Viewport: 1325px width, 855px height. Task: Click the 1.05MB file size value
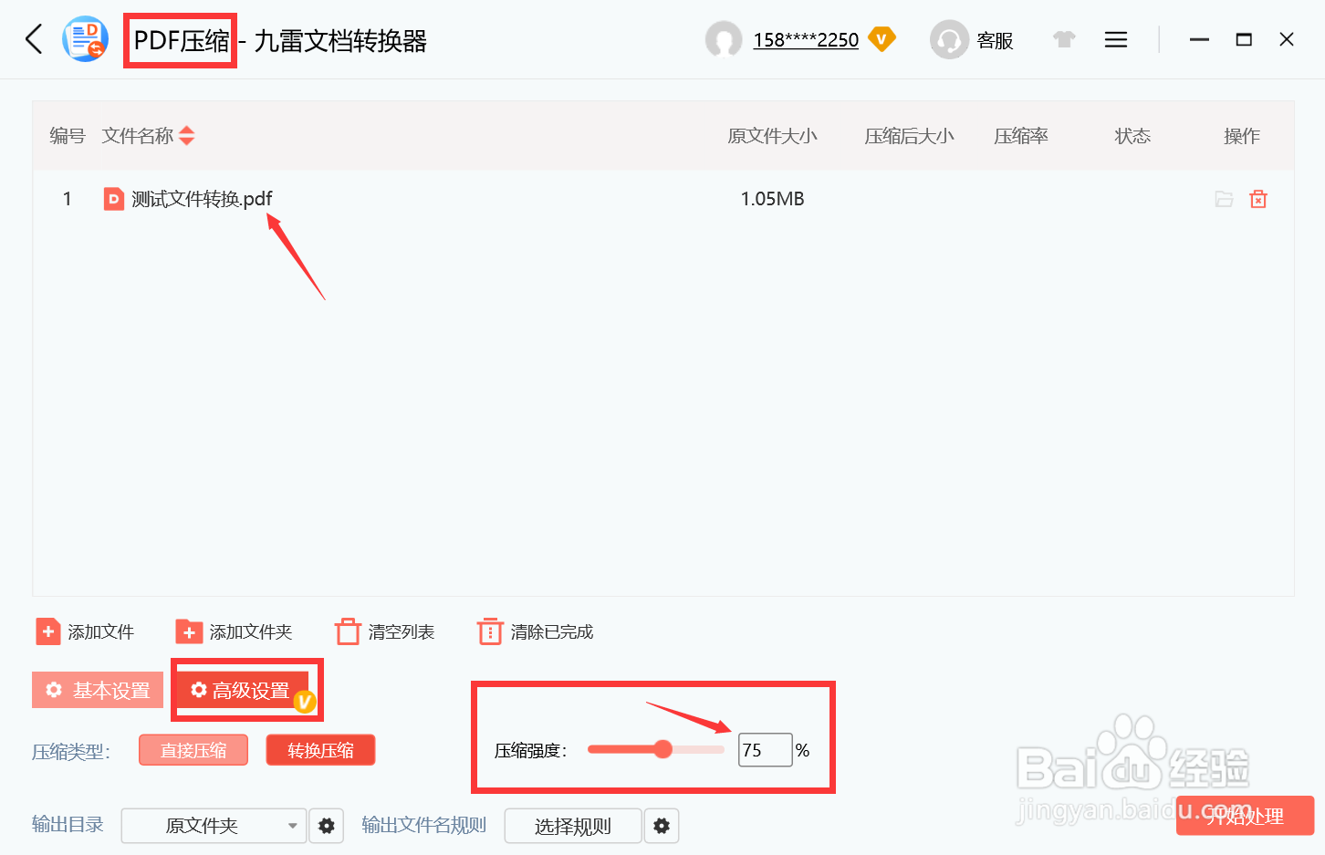click(x=772, y=199)
